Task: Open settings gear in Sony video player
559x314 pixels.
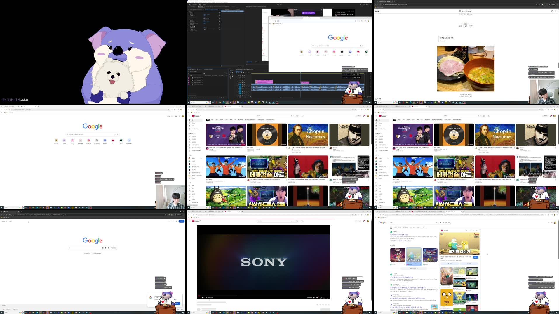Action: click(317, 298)
